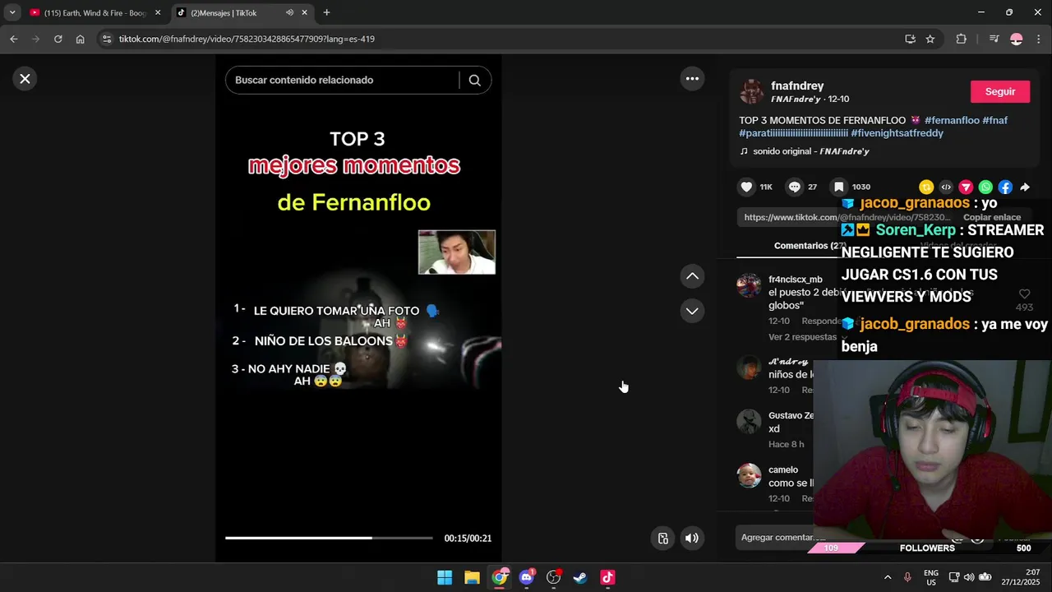Open OBS Studio from taskbar
Screen dimensions: 1052x592
554,577
